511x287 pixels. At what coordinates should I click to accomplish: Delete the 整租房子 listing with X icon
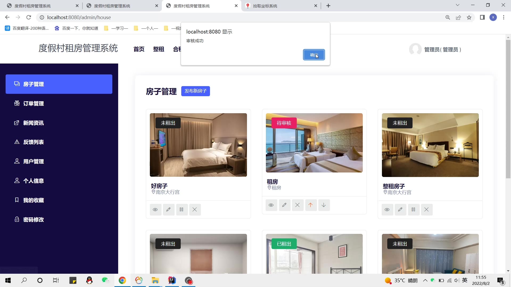tap(426, 210)
